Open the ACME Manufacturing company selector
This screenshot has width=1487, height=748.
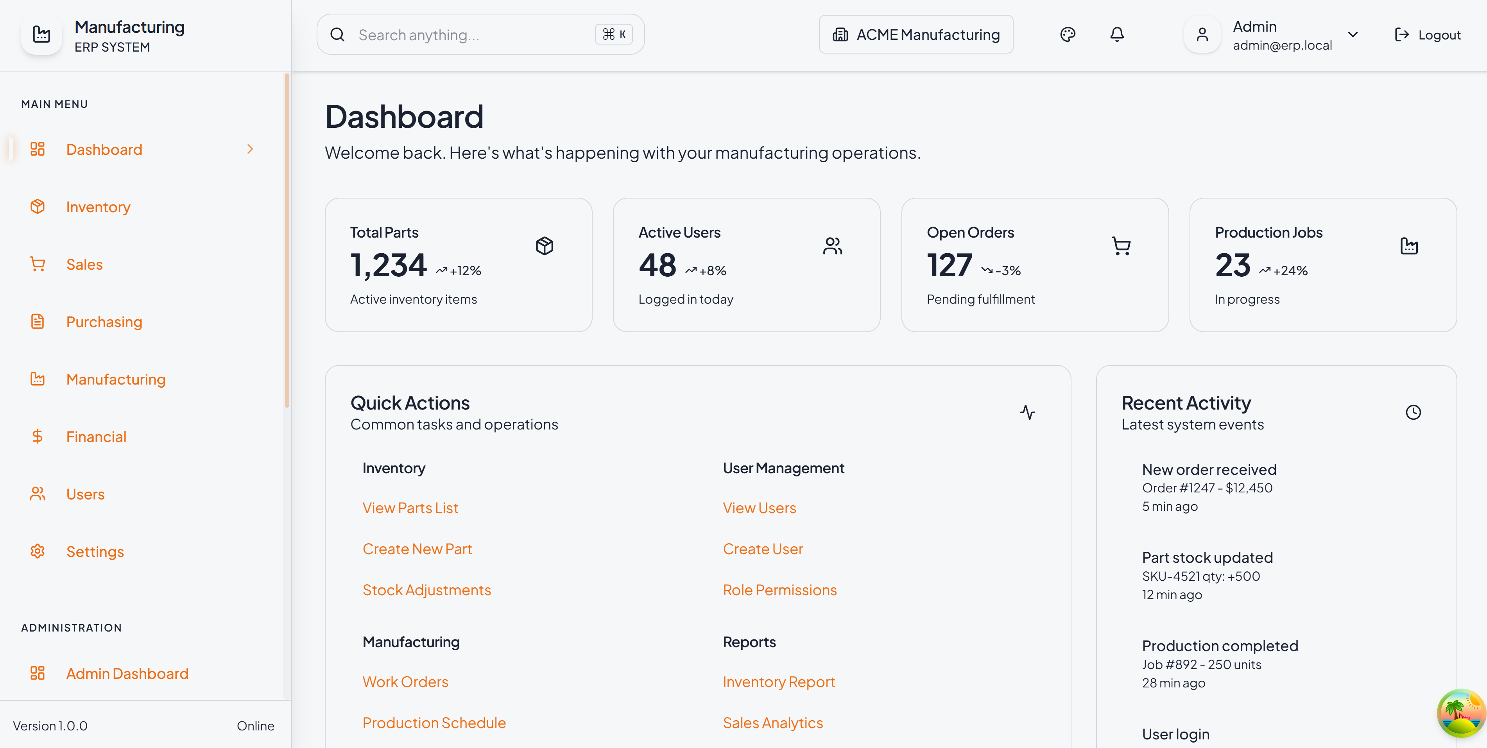coord(915,35)
